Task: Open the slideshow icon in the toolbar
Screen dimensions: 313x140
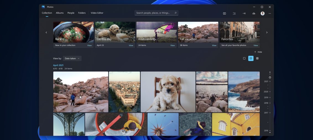Action: (224, 13)
